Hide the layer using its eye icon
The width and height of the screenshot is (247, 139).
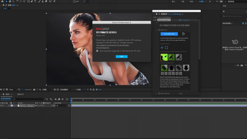pyautogui.click(x=1, y=106)
